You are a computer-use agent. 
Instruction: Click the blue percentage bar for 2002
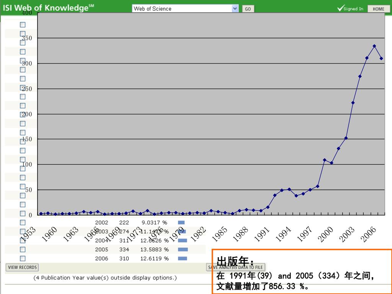point(181,222)
